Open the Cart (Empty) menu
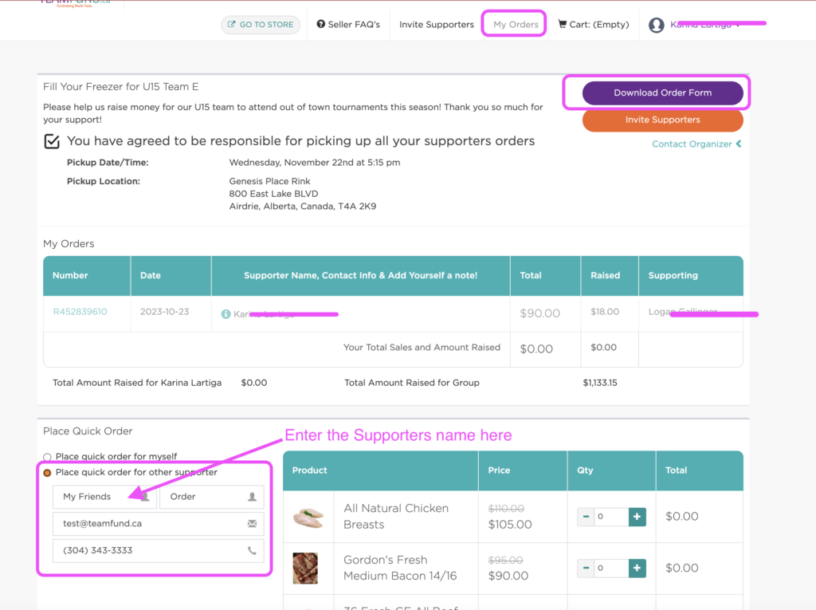Viewport: 816px width, 610px height. pyautogui.click(x=594, y=25)
